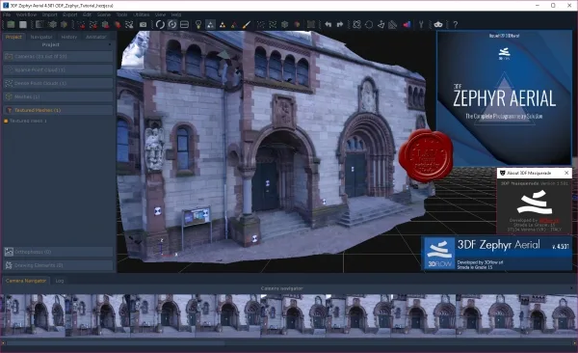Click the green new project toolbar icon
The width and height of the screenshot is (578, 353).
[x=11, y=24]
